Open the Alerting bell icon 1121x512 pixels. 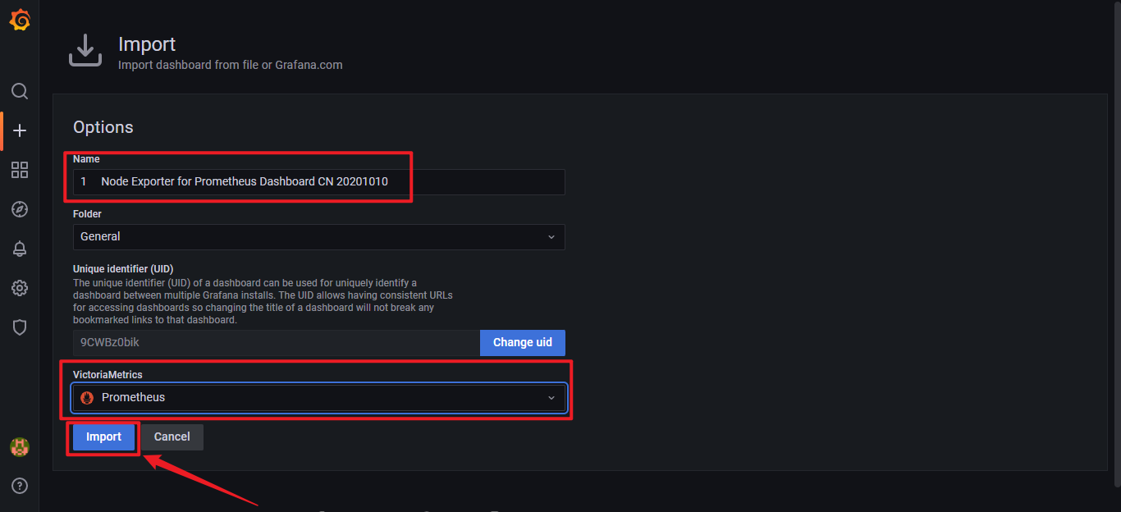[x=20, y=249]
